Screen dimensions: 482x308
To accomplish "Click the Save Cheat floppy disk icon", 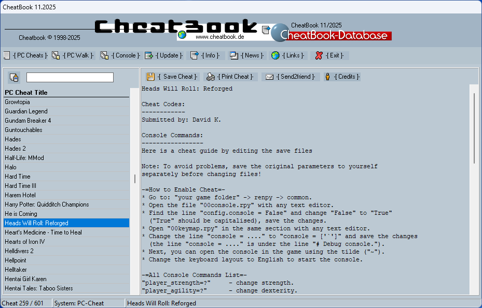I will 150,76.
